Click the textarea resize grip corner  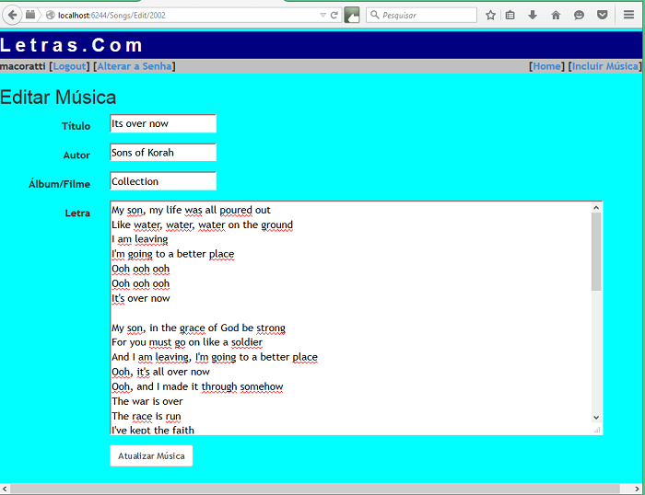tap(597, 430)
